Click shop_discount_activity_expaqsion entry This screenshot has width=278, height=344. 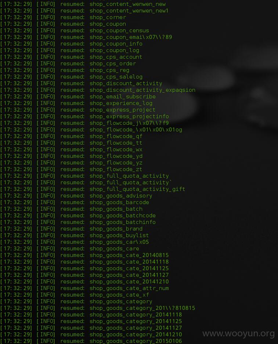[142, 90]
